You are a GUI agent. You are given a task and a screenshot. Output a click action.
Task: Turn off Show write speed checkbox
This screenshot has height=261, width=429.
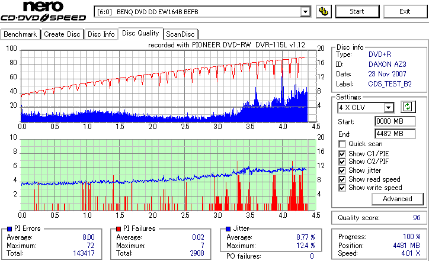coord(342,188)
